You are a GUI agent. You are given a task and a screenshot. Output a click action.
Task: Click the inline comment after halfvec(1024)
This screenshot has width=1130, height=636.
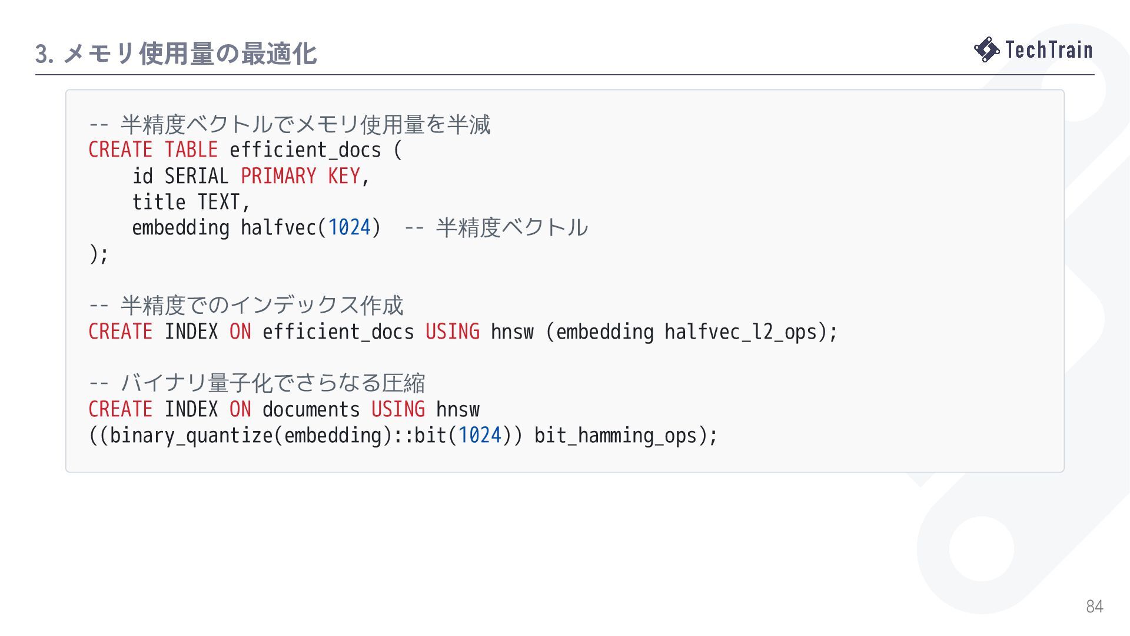point(496,227)
